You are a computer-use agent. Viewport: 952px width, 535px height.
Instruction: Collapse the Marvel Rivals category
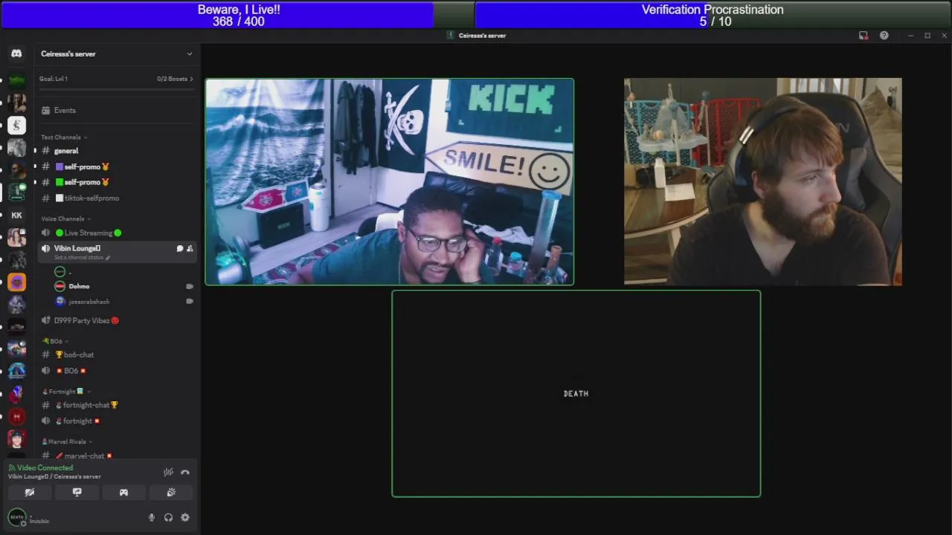(65, 442)
